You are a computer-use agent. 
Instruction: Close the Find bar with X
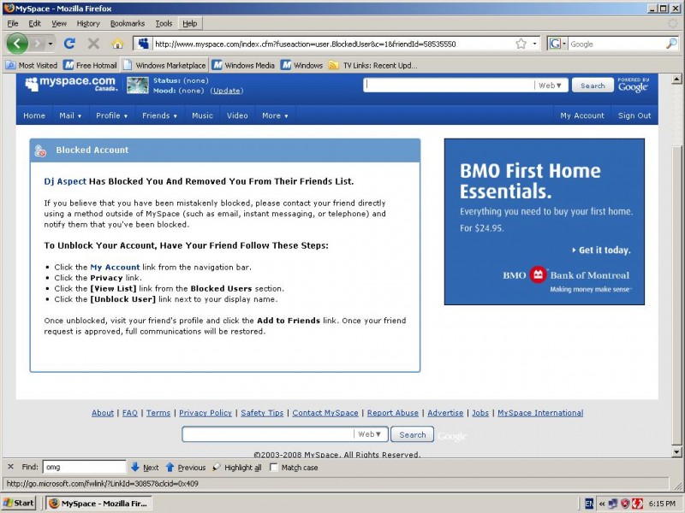[10, 467]
